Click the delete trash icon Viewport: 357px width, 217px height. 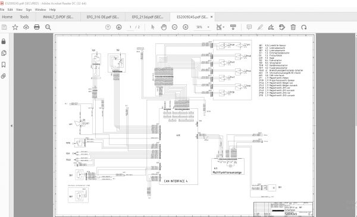pyautogui.click(x=293, y=27)
